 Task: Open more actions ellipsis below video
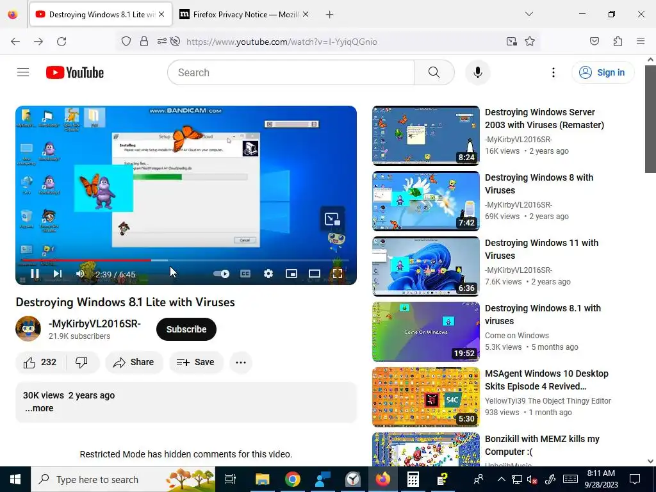click(x=241, y=363)
